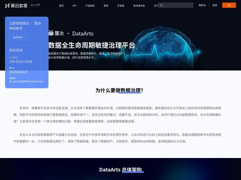241x180 pixels.
Task: Open the 投资者关系 menu item
Action: (139, 6)
